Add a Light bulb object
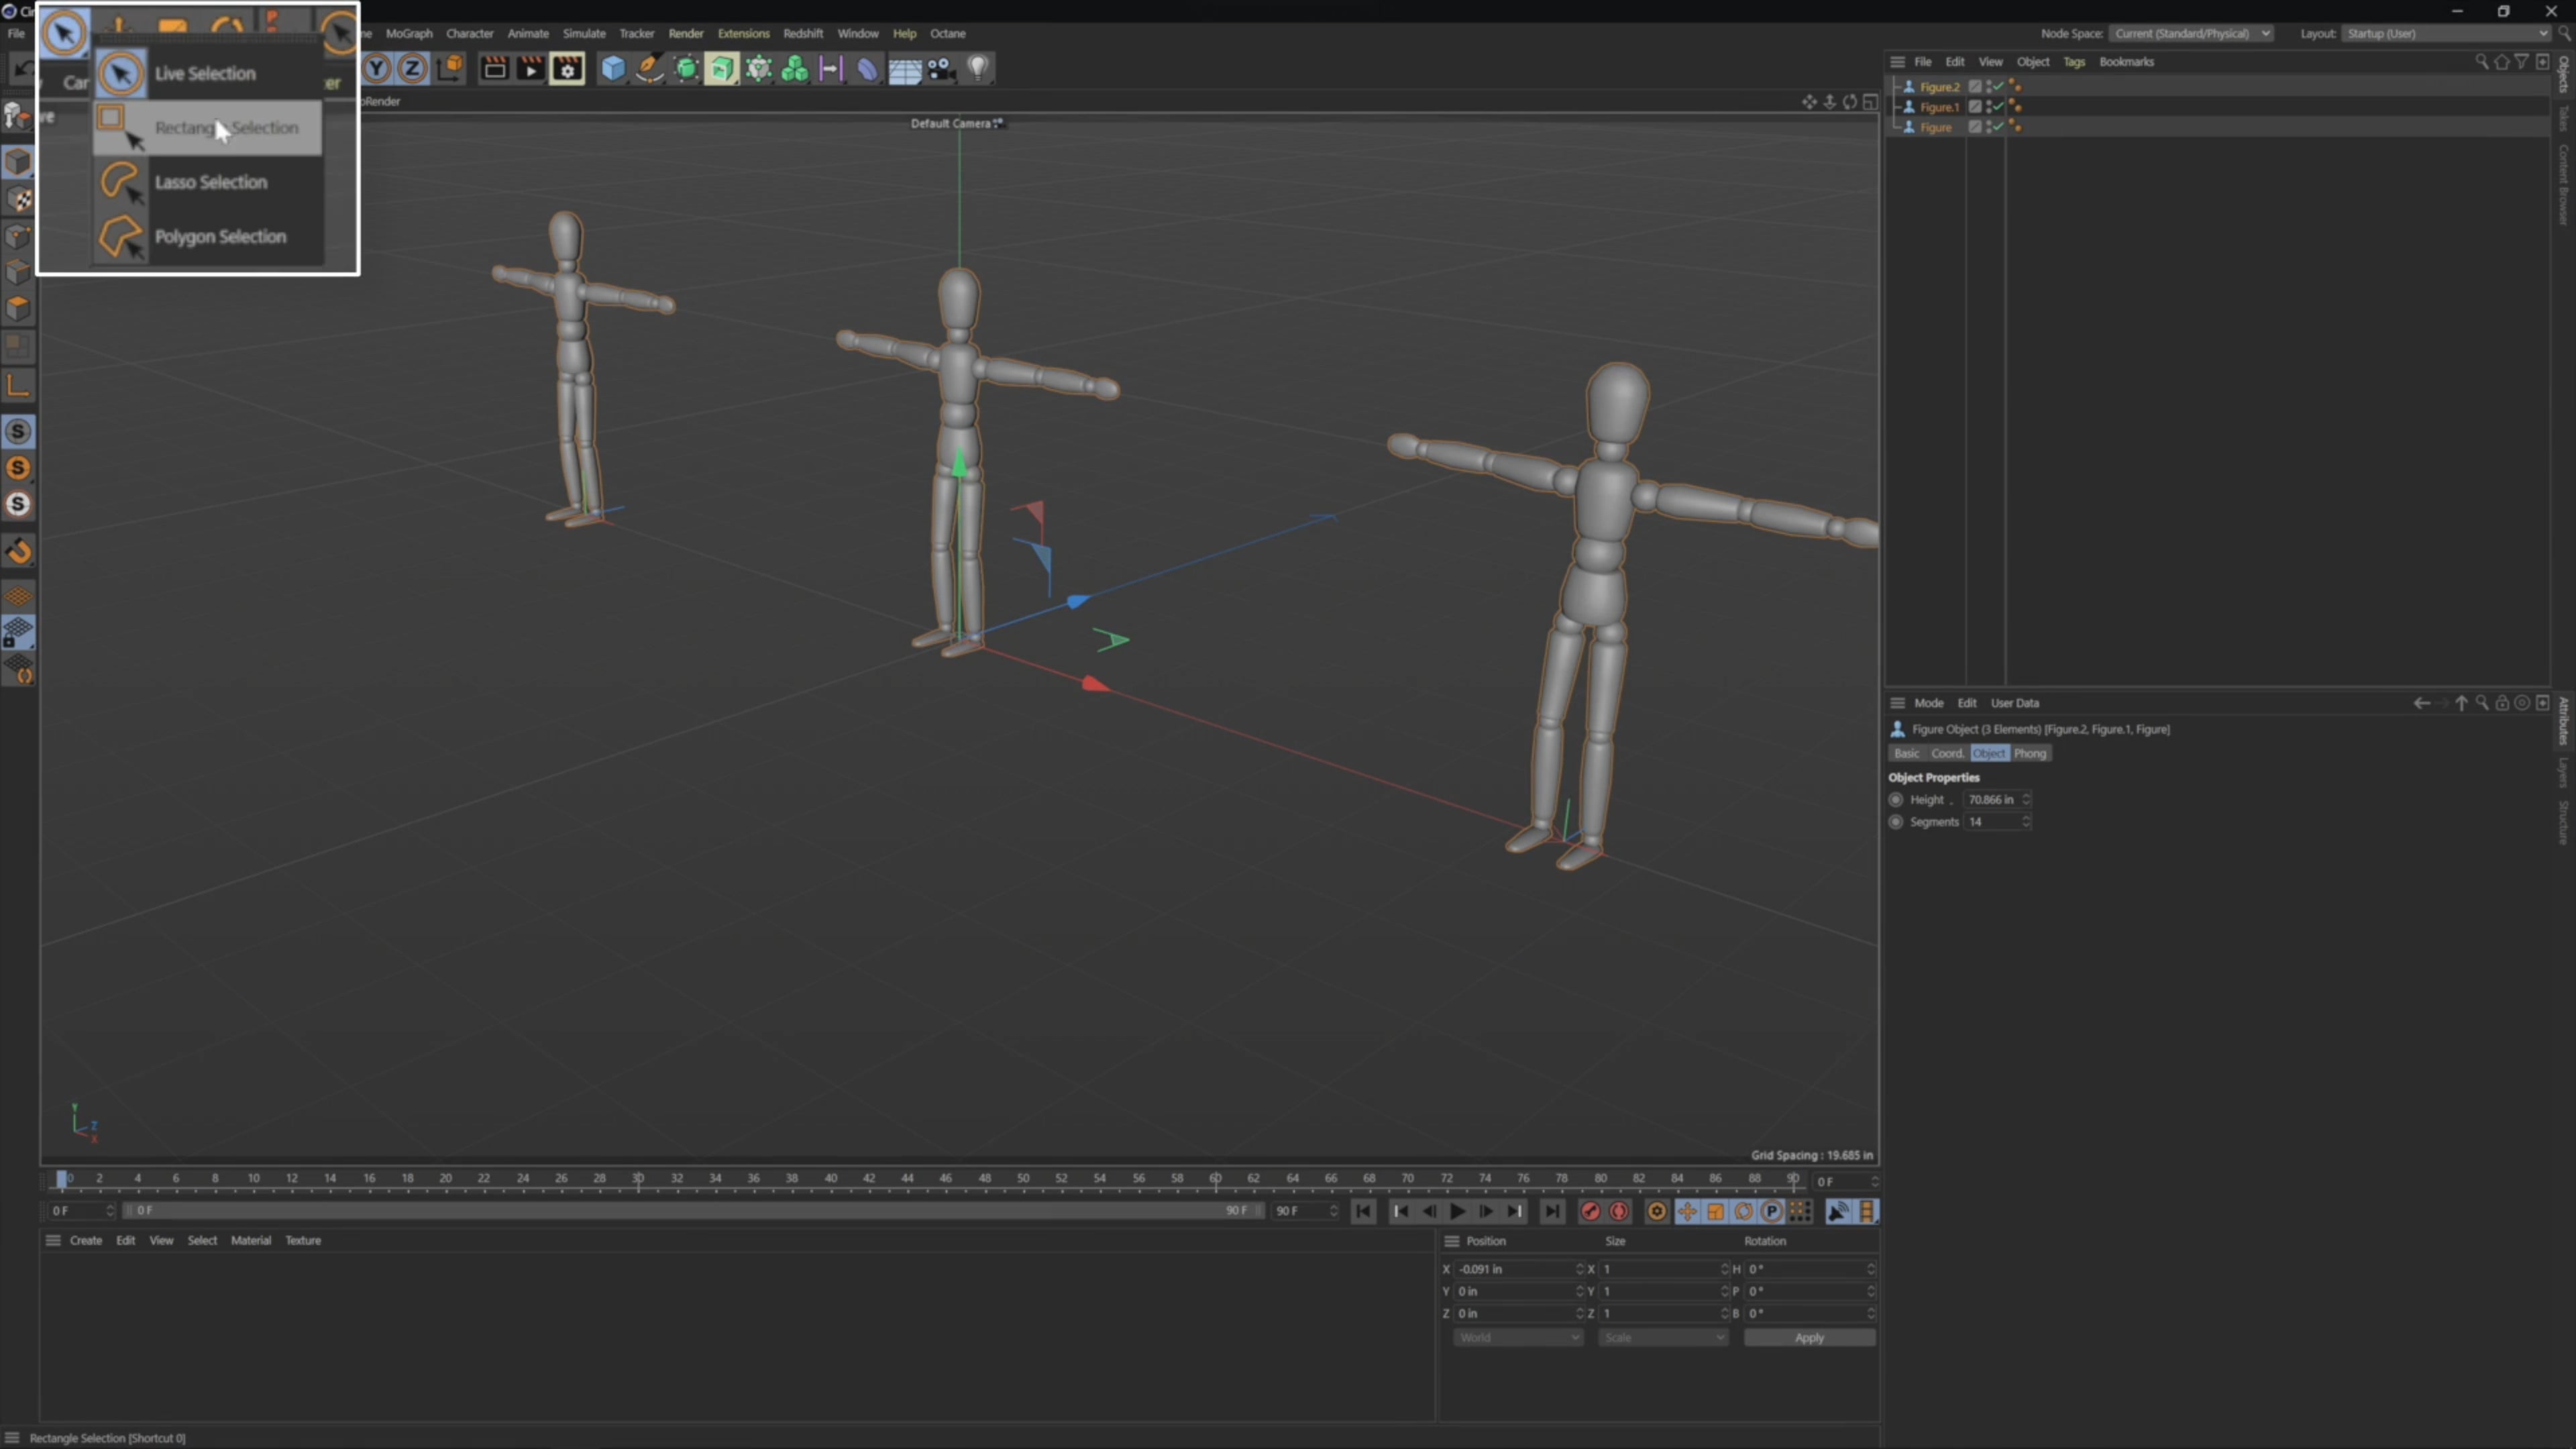Viewport: 2576px width, 1449px height. [977, 68]
